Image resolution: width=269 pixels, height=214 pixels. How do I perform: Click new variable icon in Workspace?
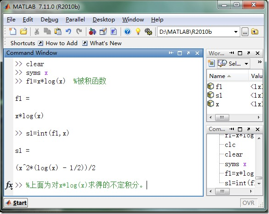[x=211, y=63]
